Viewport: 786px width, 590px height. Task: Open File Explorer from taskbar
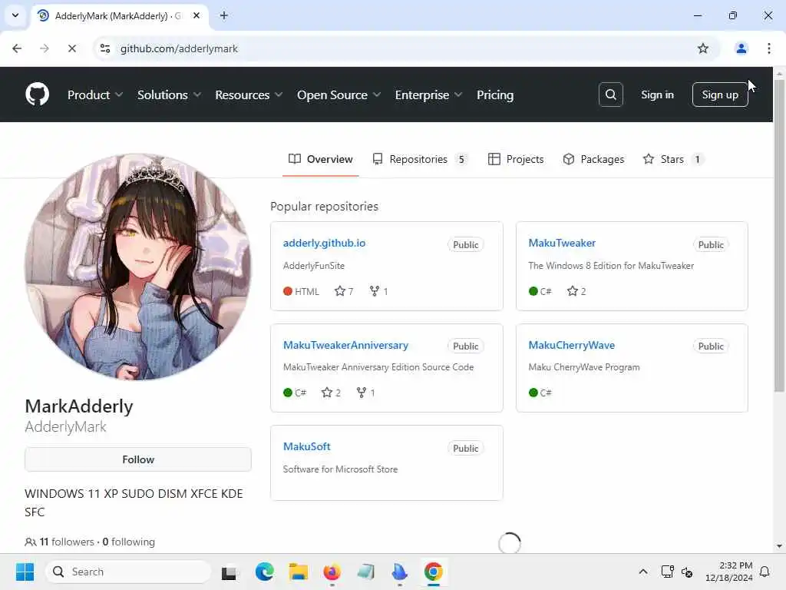pos(299,572)
